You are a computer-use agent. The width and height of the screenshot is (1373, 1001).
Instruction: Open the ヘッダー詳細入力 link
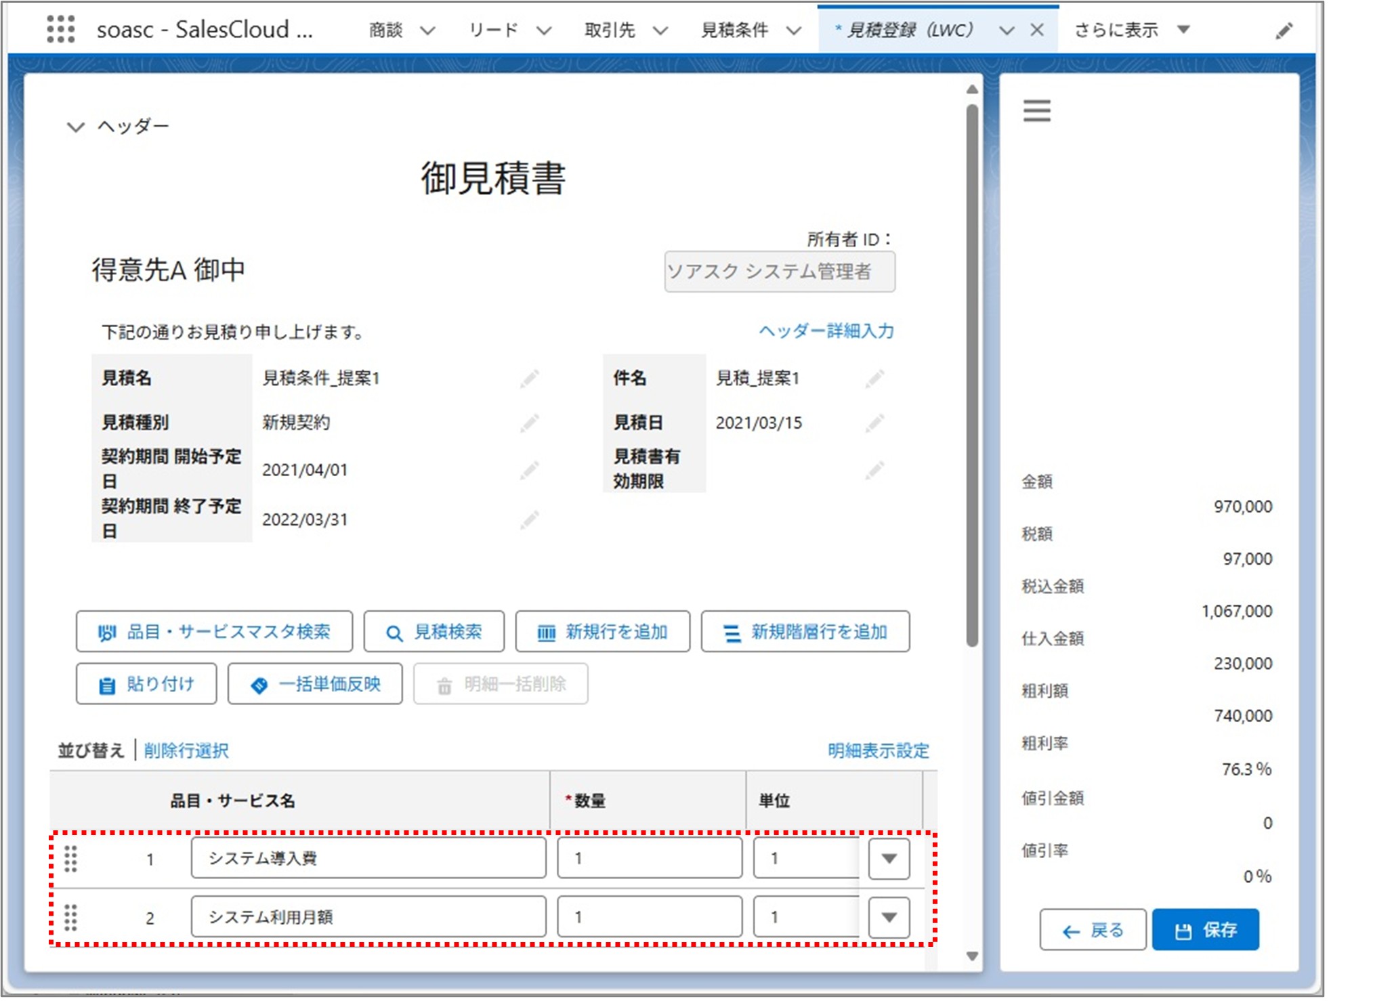click(x=825, y=332)
